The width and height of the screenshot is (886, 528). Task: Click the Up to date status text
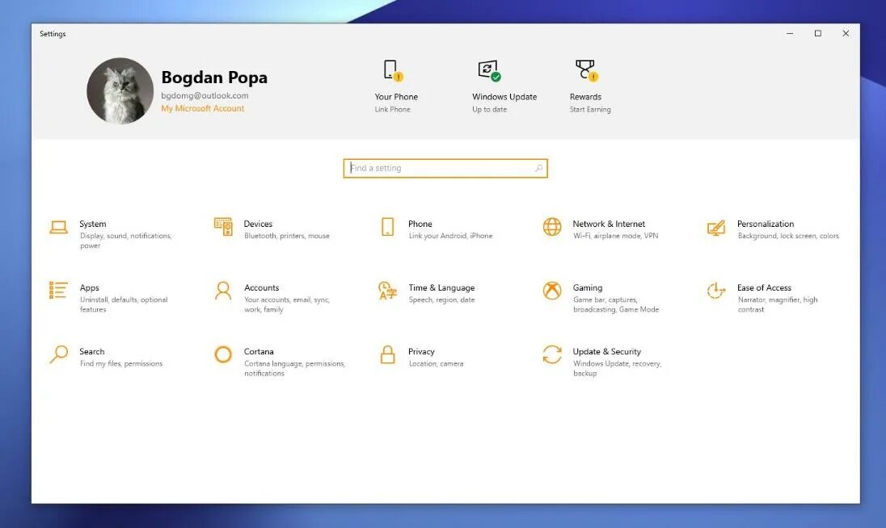click(x=489, y=110)
